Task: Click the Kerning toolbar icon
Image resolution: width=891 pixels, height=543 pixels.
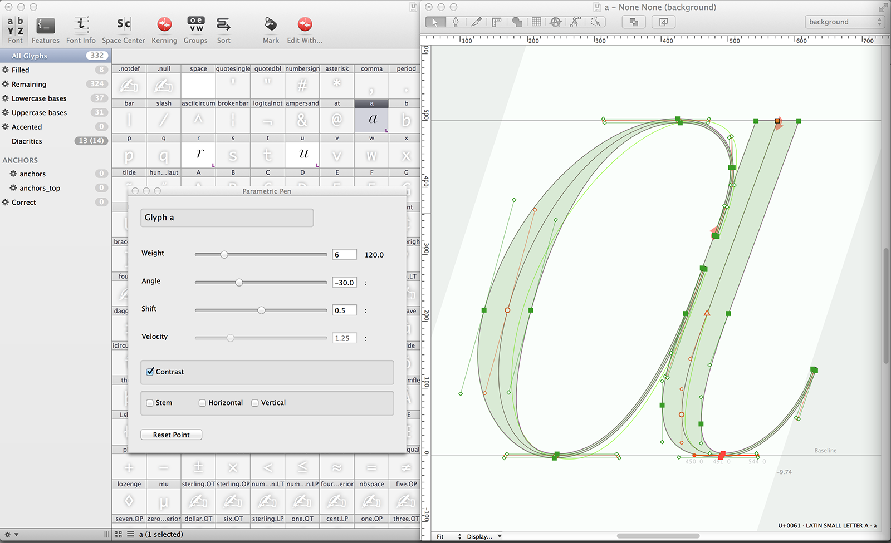Action: click(x=164, y=30)
